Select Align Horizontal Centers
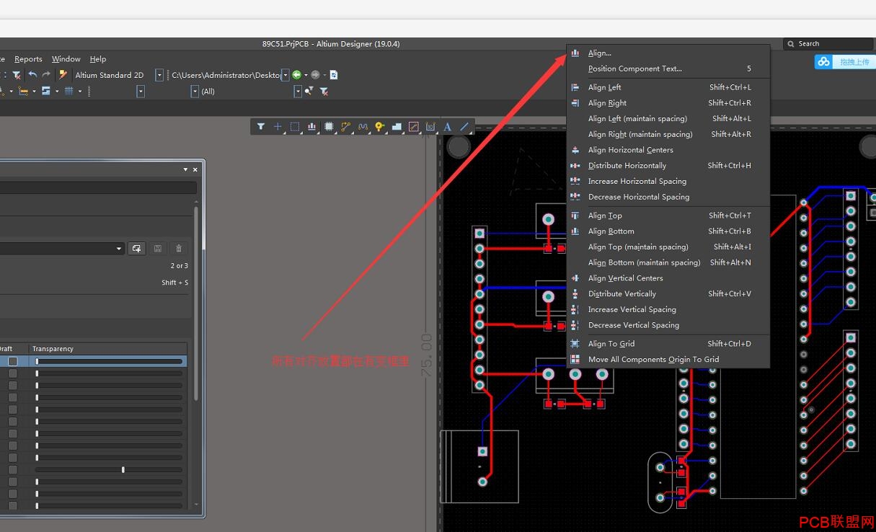The height and width of the screenshot is (532, 876). tap(668, 150)
